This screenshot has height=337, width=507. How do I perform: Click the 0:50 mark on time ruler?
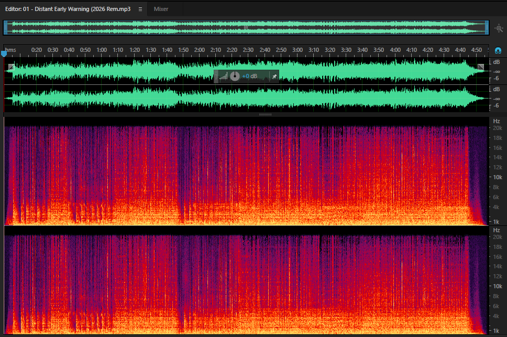[85, 50]
